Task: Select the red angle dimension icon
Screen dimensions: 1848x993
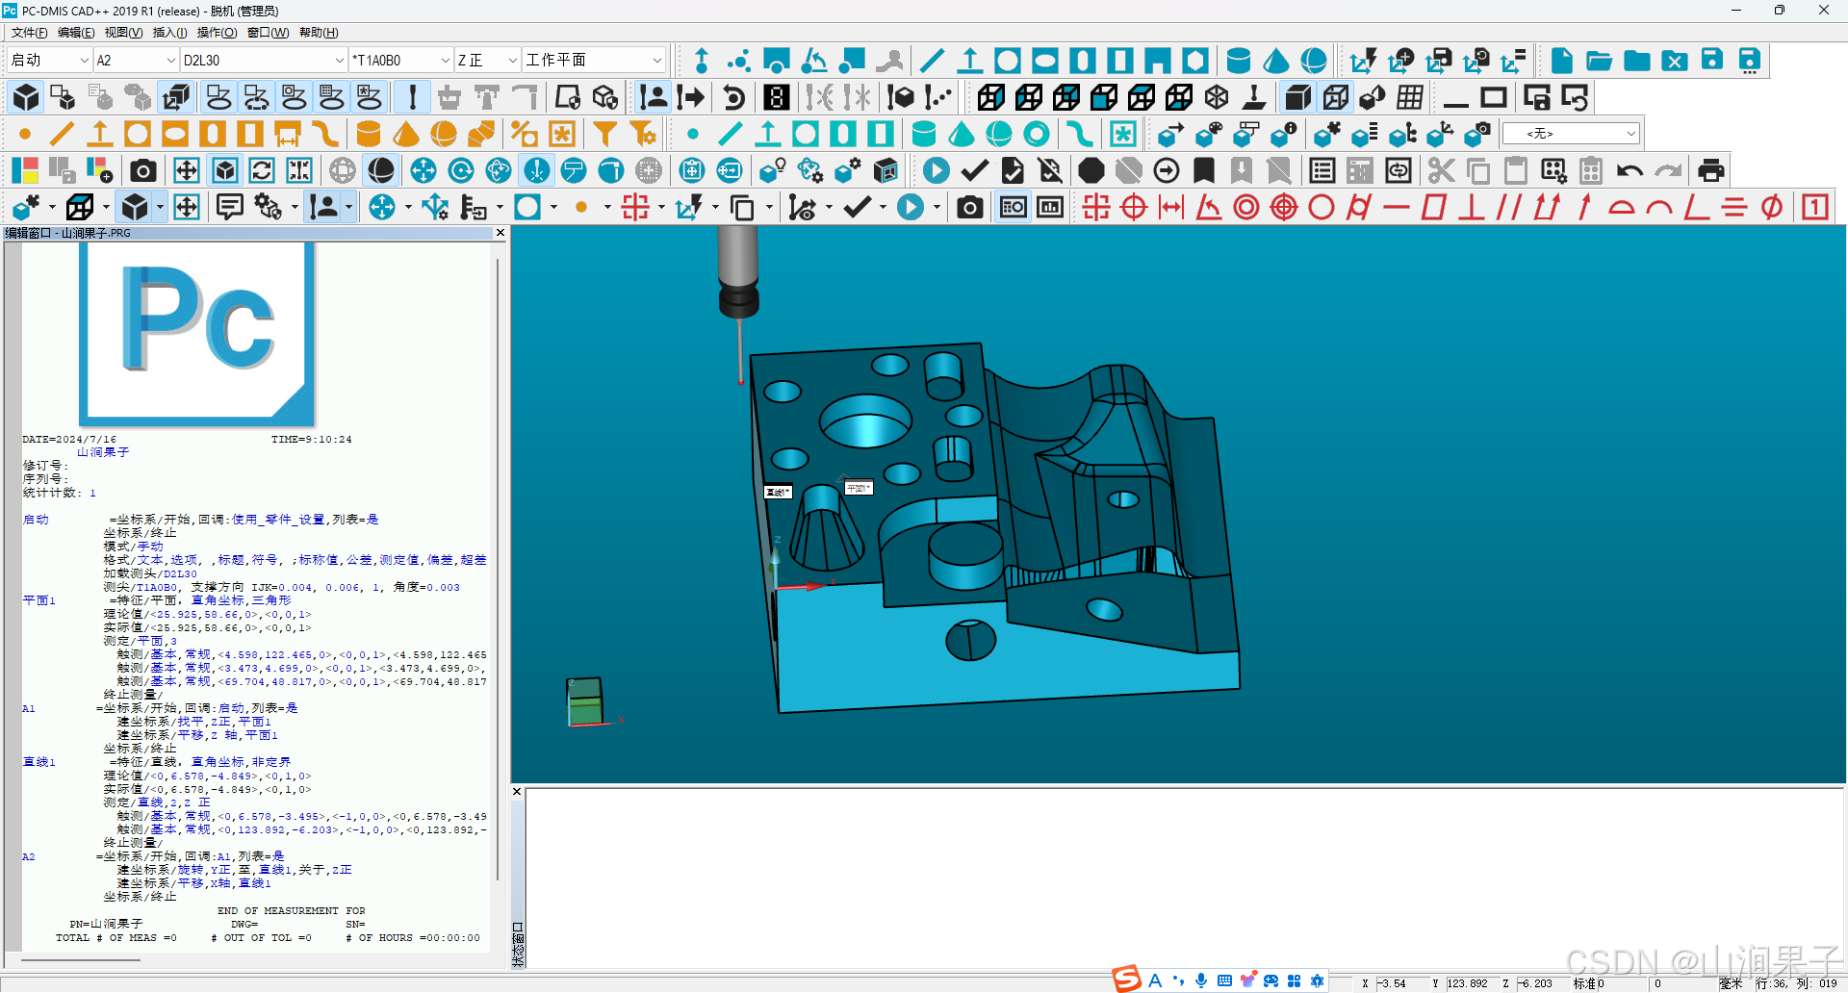Action: [x=1209, y=207]
